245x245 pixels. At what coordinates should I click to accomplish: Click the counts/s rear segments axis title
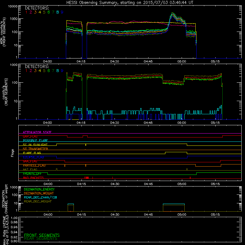(x=5, y=92)
